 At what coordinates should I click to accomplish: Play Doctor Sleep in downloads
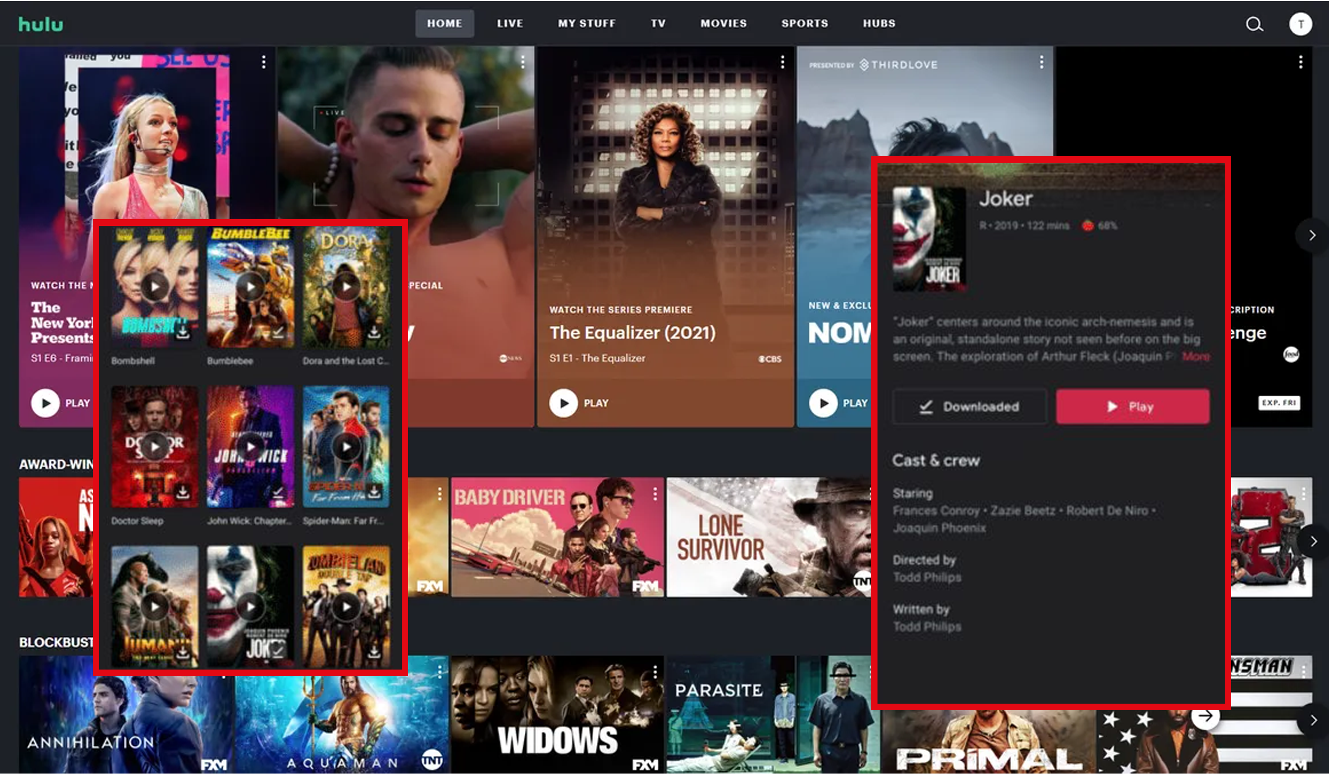[x=154, y=447]
